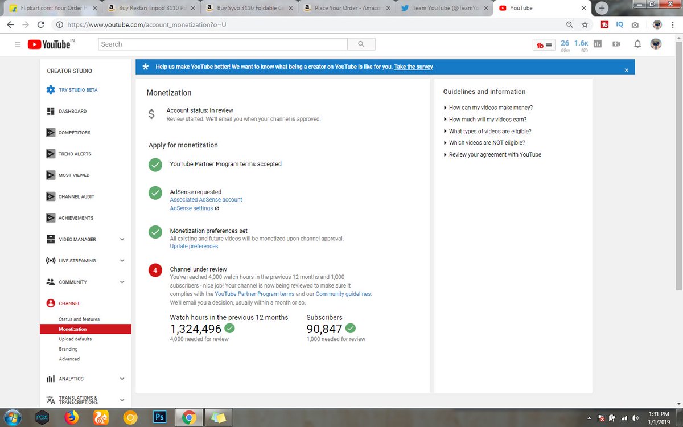Select Monetization in Channel submenu
This screenshot has height=427, width=683.
coord(85,329)
